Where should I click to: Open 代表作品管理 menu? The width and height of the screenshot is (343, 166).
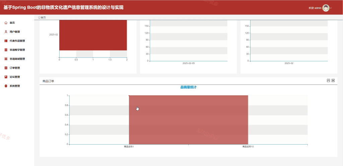17,41
